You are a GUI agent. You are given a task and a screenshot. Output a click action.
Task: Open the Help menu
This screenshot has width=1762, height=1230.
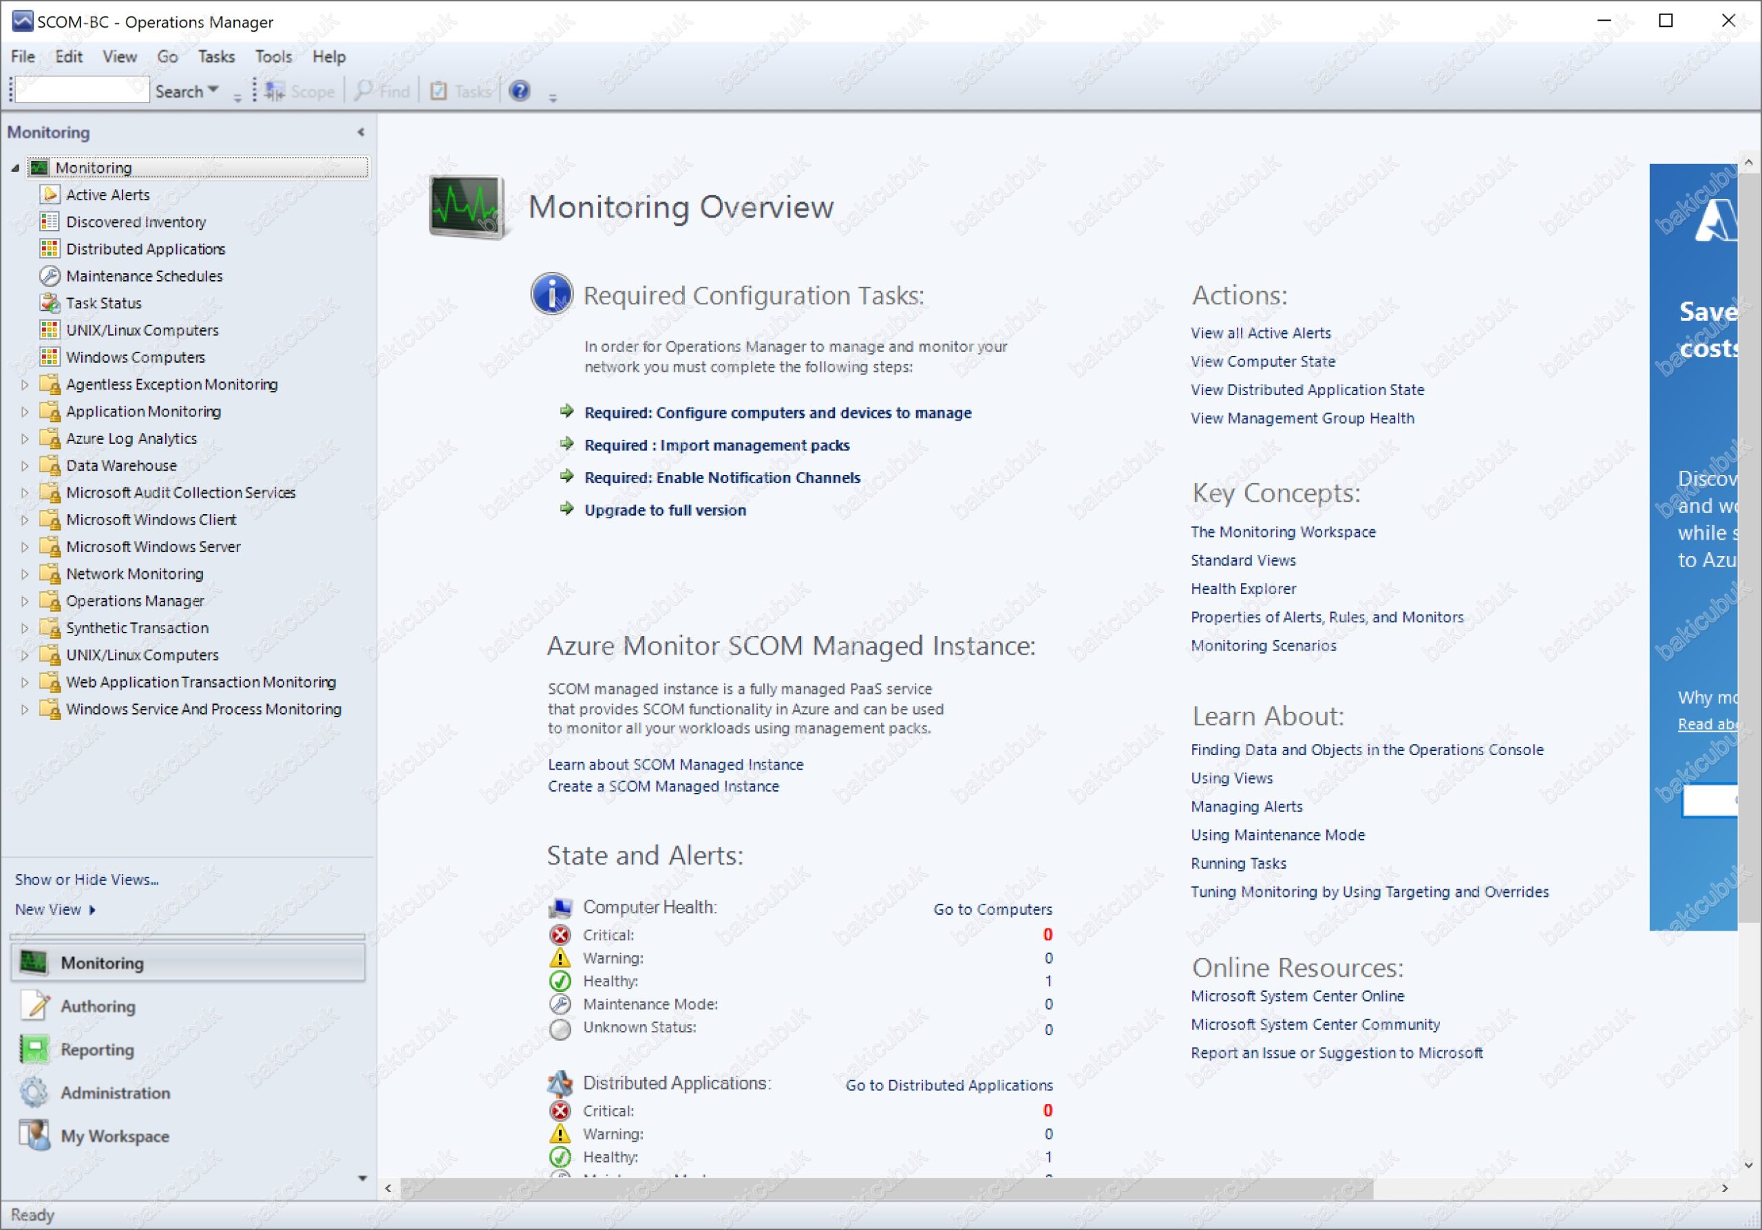[x=328, y=56]
